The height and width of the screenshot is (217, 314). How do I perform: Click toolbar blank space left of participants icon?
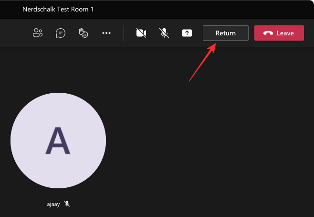[14, 33]
